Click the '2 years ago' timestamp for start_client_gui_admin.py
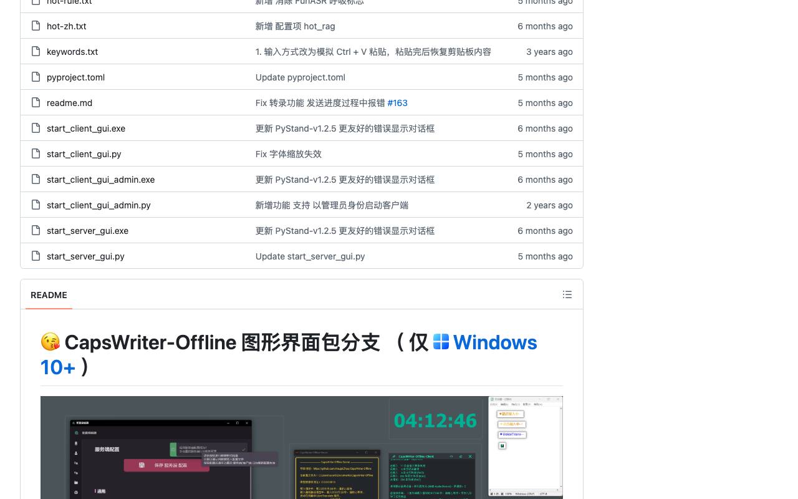This screenshot has width=798, height=499. (549, 205)
